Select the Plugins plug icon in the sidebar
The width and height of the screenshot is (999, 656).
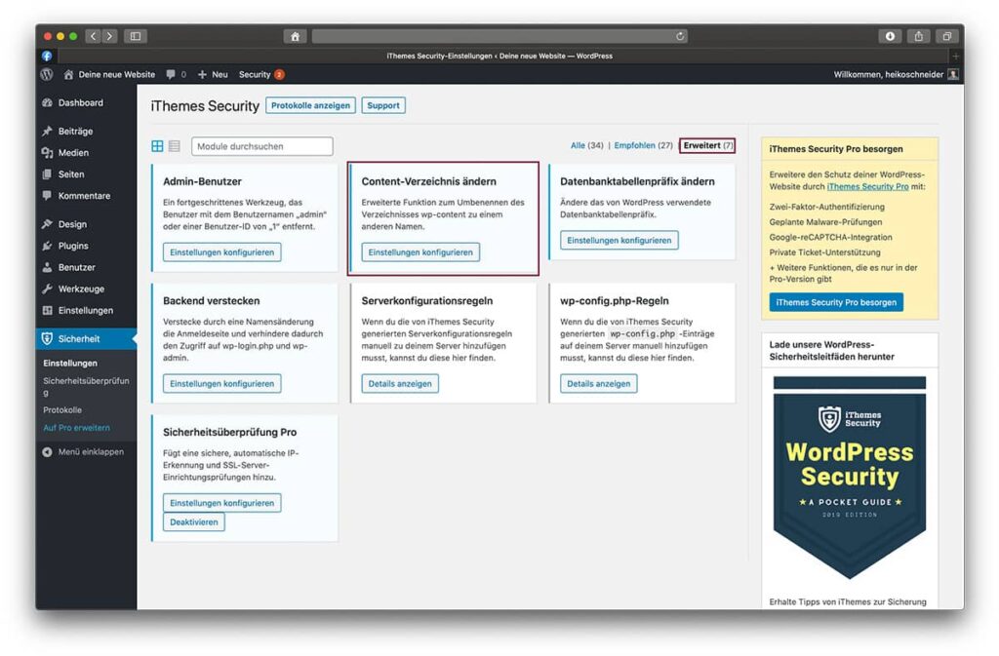coord(47,245)
